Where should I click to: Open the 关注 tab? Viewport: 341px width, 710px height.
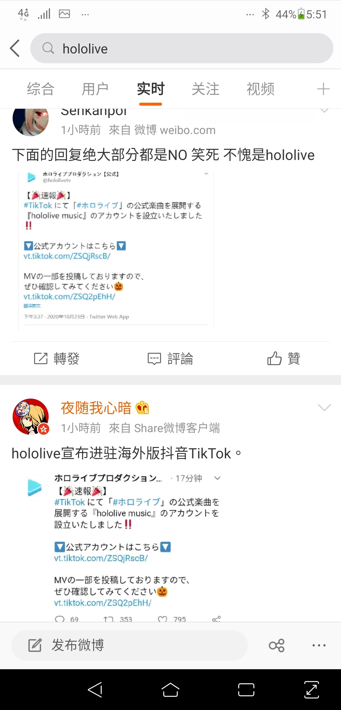pyautogui.click(x=206, y=89)
